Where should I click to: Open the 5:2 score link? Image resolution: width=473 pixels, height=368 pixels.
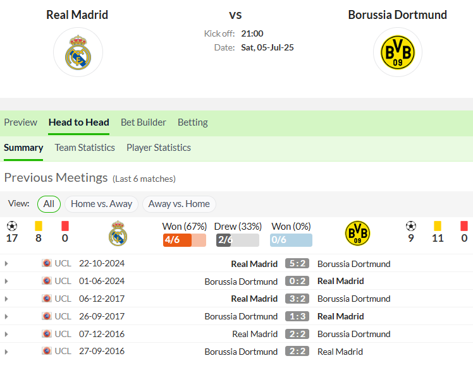(x=297, y=263)
